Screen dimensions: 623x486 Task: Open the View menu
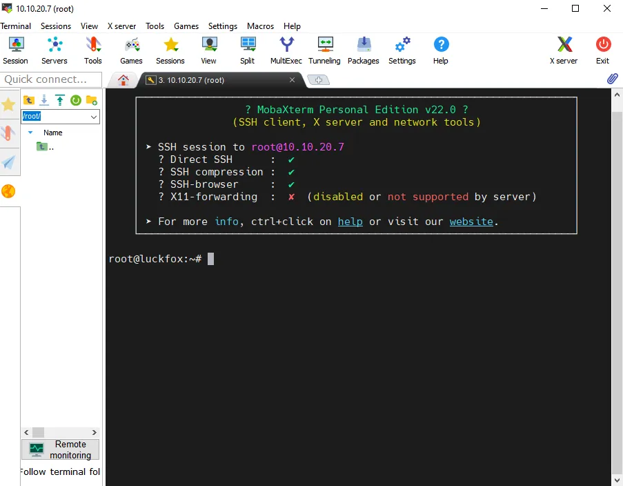point(90,26)
